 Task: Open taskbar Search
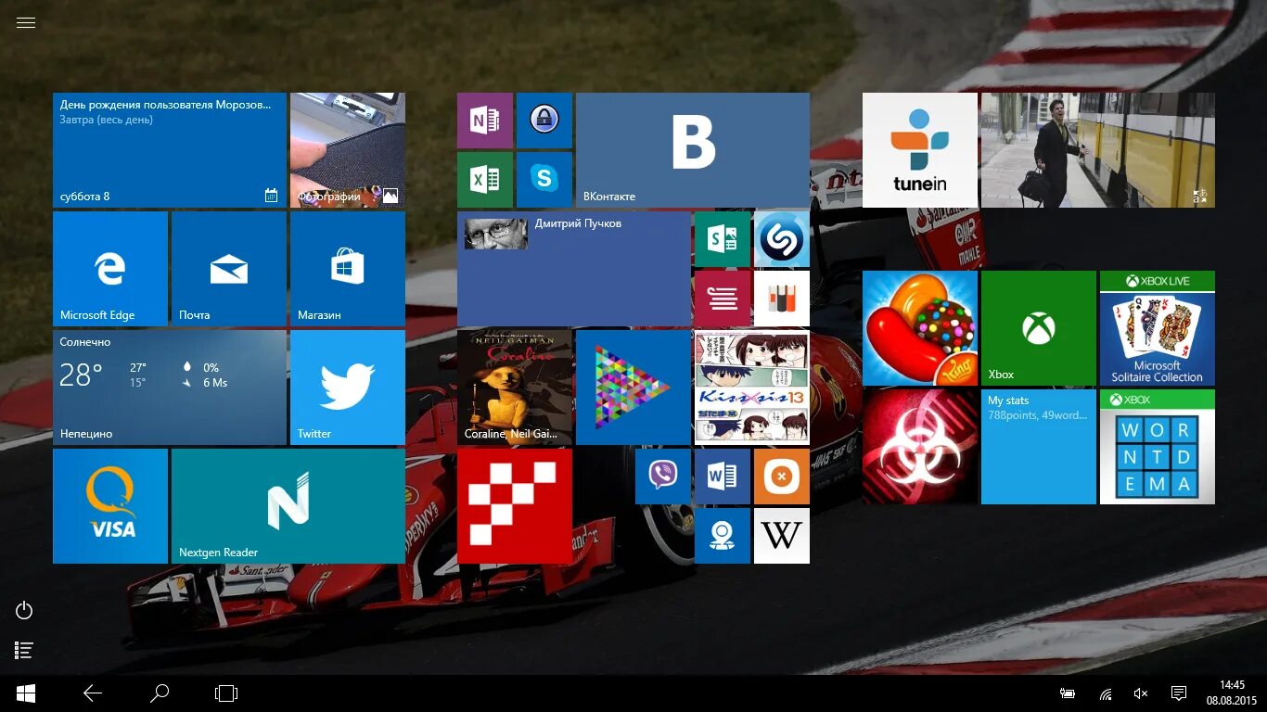pyautogui.click(x=160, y=693)
